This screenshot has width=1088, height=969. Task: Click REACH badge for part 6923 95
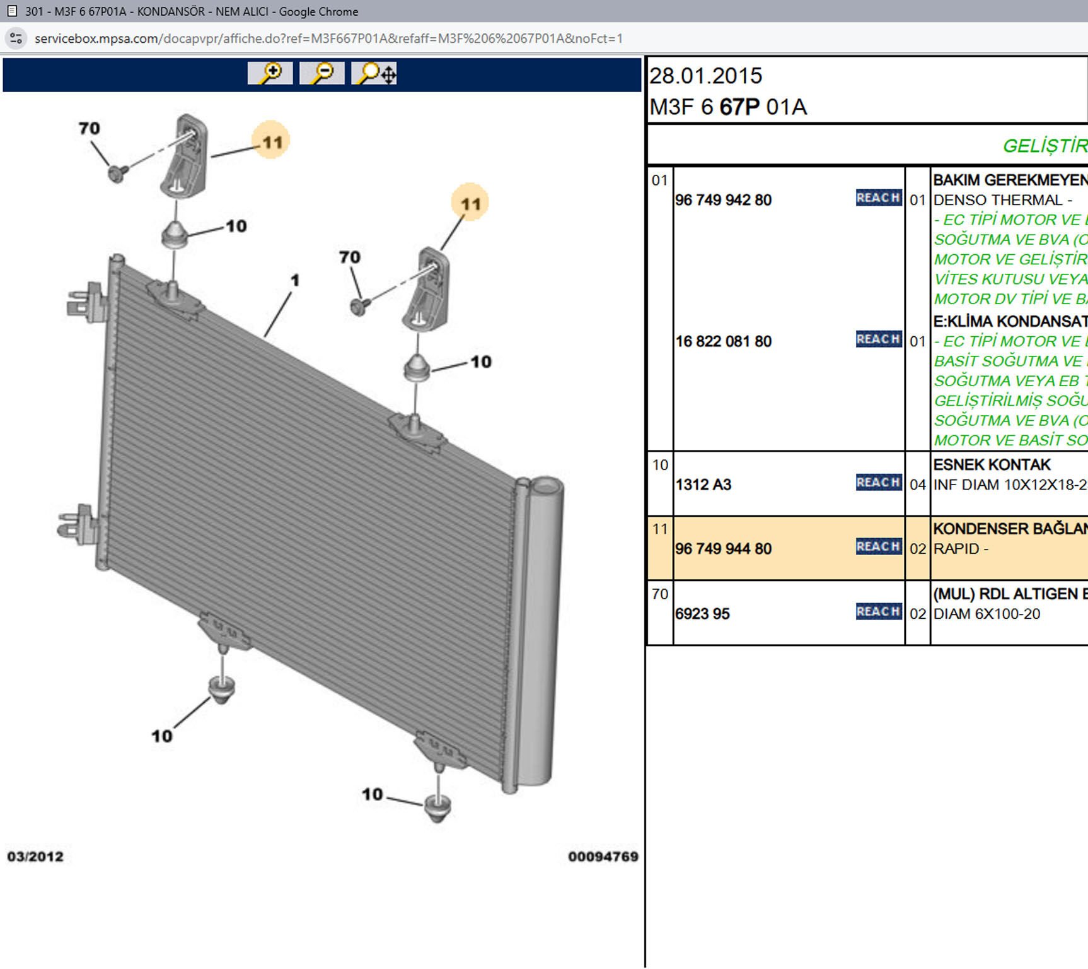pyautogui.click(x=878, y=612)
